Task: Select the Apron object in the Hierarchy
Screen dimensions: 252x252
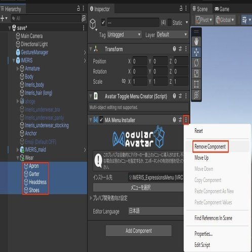Action: 33,166
